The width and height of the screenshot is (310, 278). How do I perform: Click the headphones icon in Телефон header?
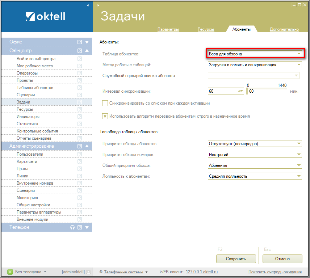click(x=72, y=227)
